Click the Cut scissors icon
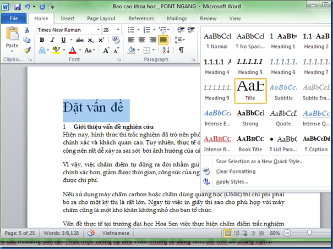Screen dimensions: 333x249 pos(27,30)
